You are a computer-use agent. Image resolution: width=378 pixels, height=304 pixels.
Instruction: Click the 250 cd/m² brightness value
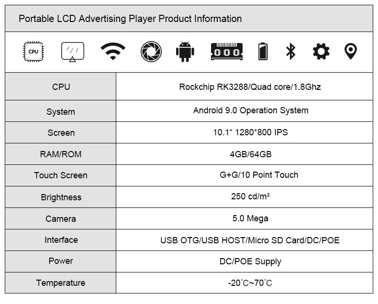point(250,196)
